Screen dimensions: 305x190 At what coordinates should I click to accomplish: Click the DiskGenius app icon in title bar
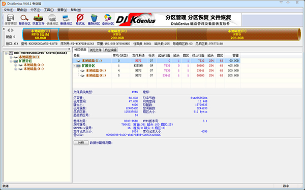point(4,4)
